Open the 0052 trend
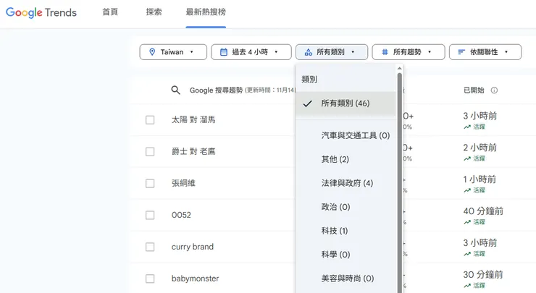 pyautogui.click(x=181, y=215)
